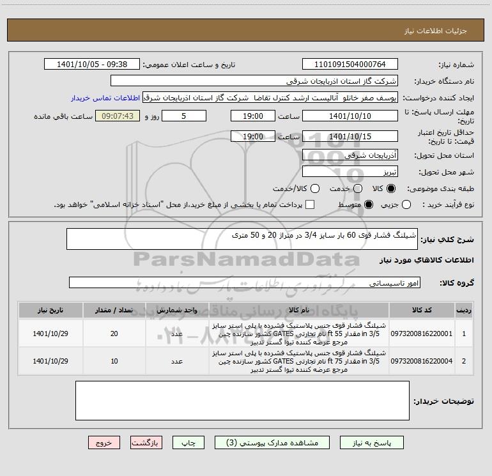Click the کد کالا column header
Viewport: 492px width, 476px height.
(x=422, y=311)
